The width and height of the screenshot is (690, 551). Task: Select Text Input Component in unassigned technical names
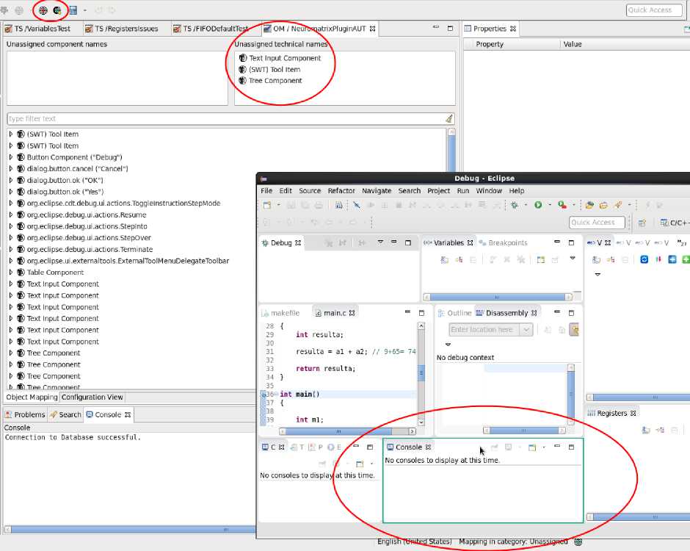[284, 58]
